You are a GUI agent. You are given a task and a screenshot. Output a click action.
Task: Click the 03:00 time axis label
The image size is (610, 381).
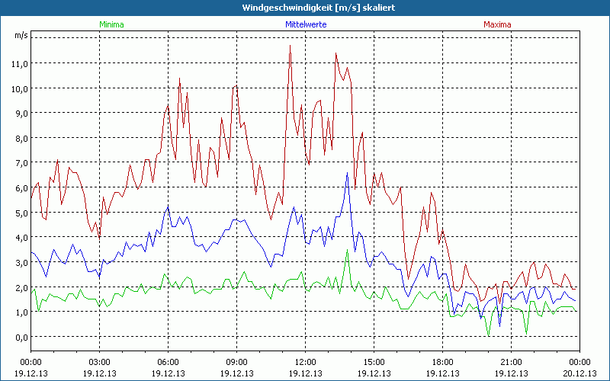[x=100, y=363]
